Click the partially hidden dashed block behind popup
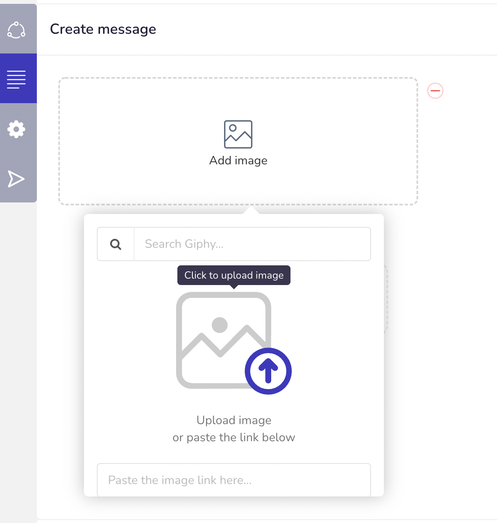 tap(386, 299)
